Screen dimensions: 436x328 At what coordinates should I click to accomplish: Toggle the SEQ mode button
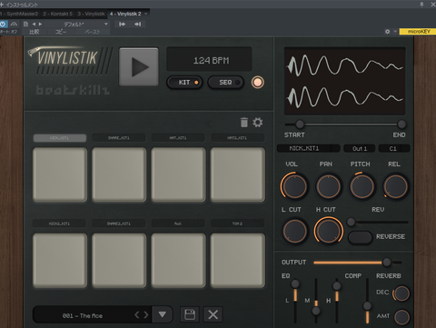(226, 83)
